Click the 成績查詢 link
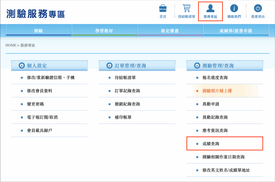Screen dimensions: 275x182 [211, 144]
